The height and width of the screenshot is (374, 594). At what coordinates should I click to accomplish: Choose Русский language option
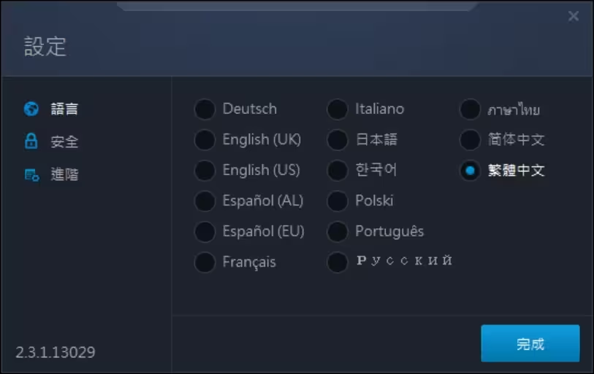pos(337,262)
